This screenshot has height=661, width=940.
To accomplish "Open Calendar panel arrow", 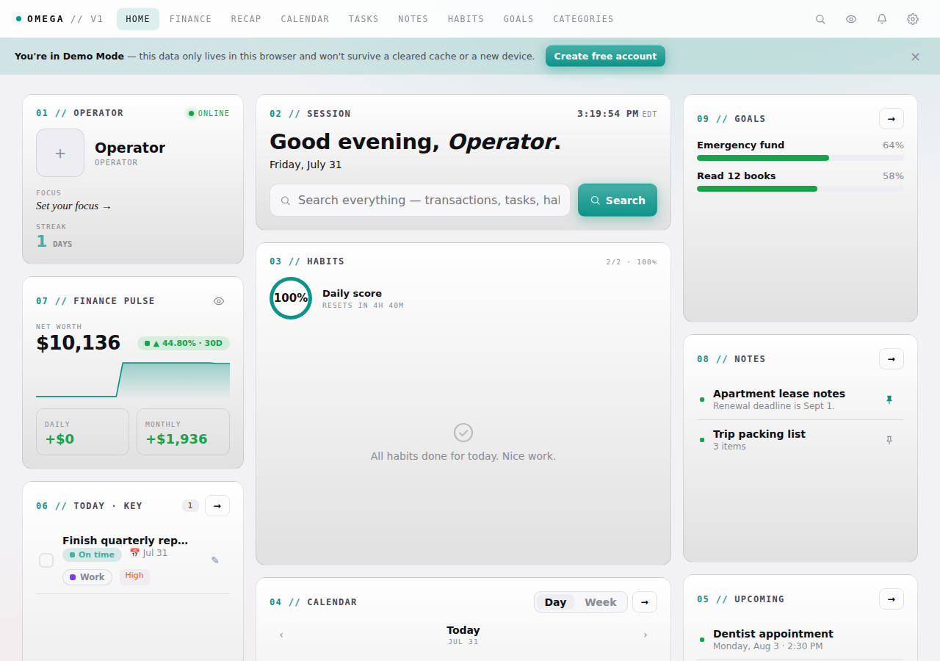I will (645, 602).
